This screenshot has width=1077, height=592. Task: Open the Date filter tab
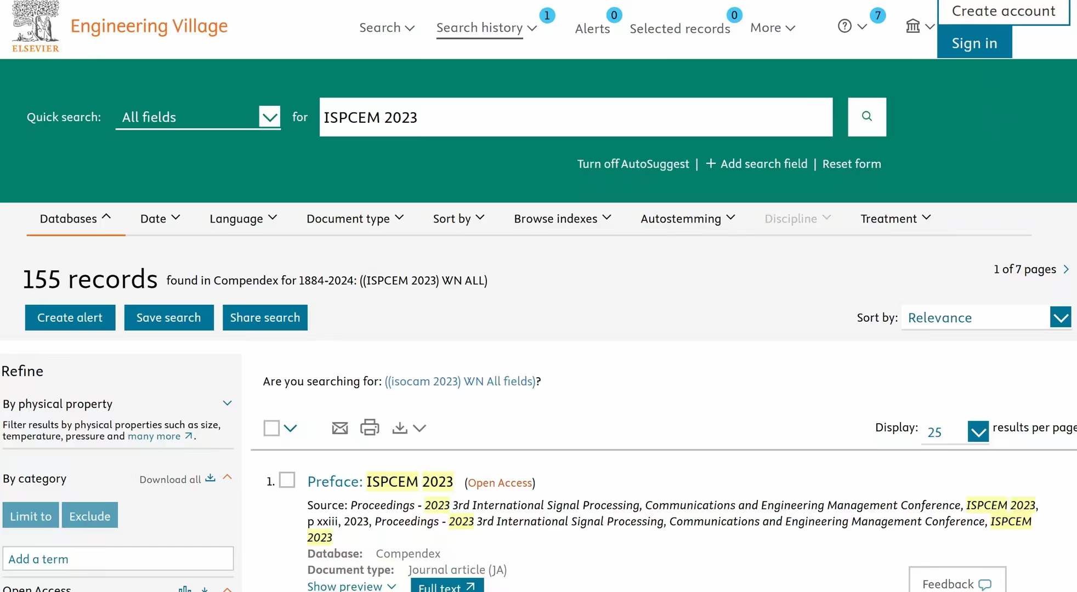[160, 218]
